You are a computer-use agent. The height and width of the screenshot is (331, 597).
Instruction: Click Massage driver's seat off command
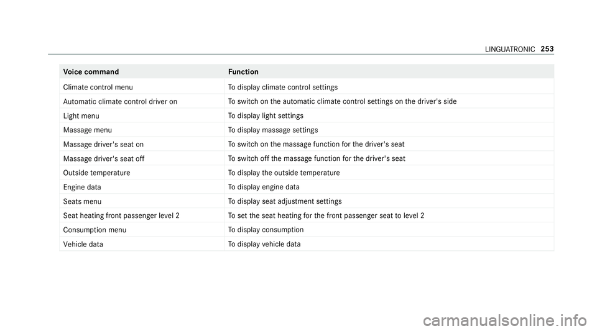point(104,158)
